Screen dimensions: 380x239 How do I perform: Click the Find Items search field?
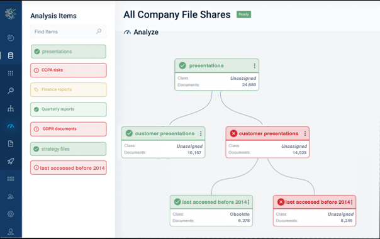pyautogui.click(x=69, y=31)
